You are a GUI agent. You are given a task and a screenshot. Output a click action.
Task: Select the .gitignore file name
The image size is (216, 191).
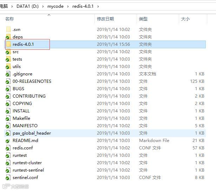[22, 74]
